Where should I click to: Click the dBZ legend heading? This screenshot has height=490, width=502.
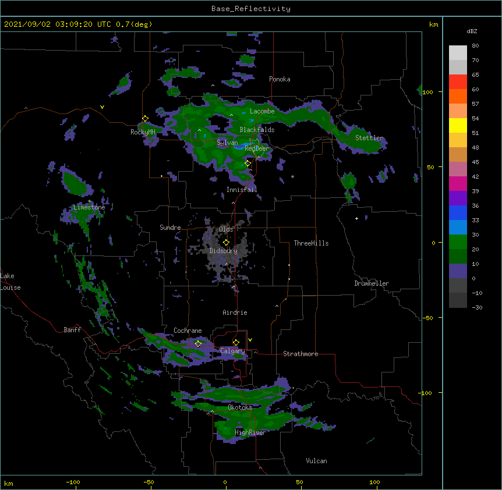[x=472, y=31]
